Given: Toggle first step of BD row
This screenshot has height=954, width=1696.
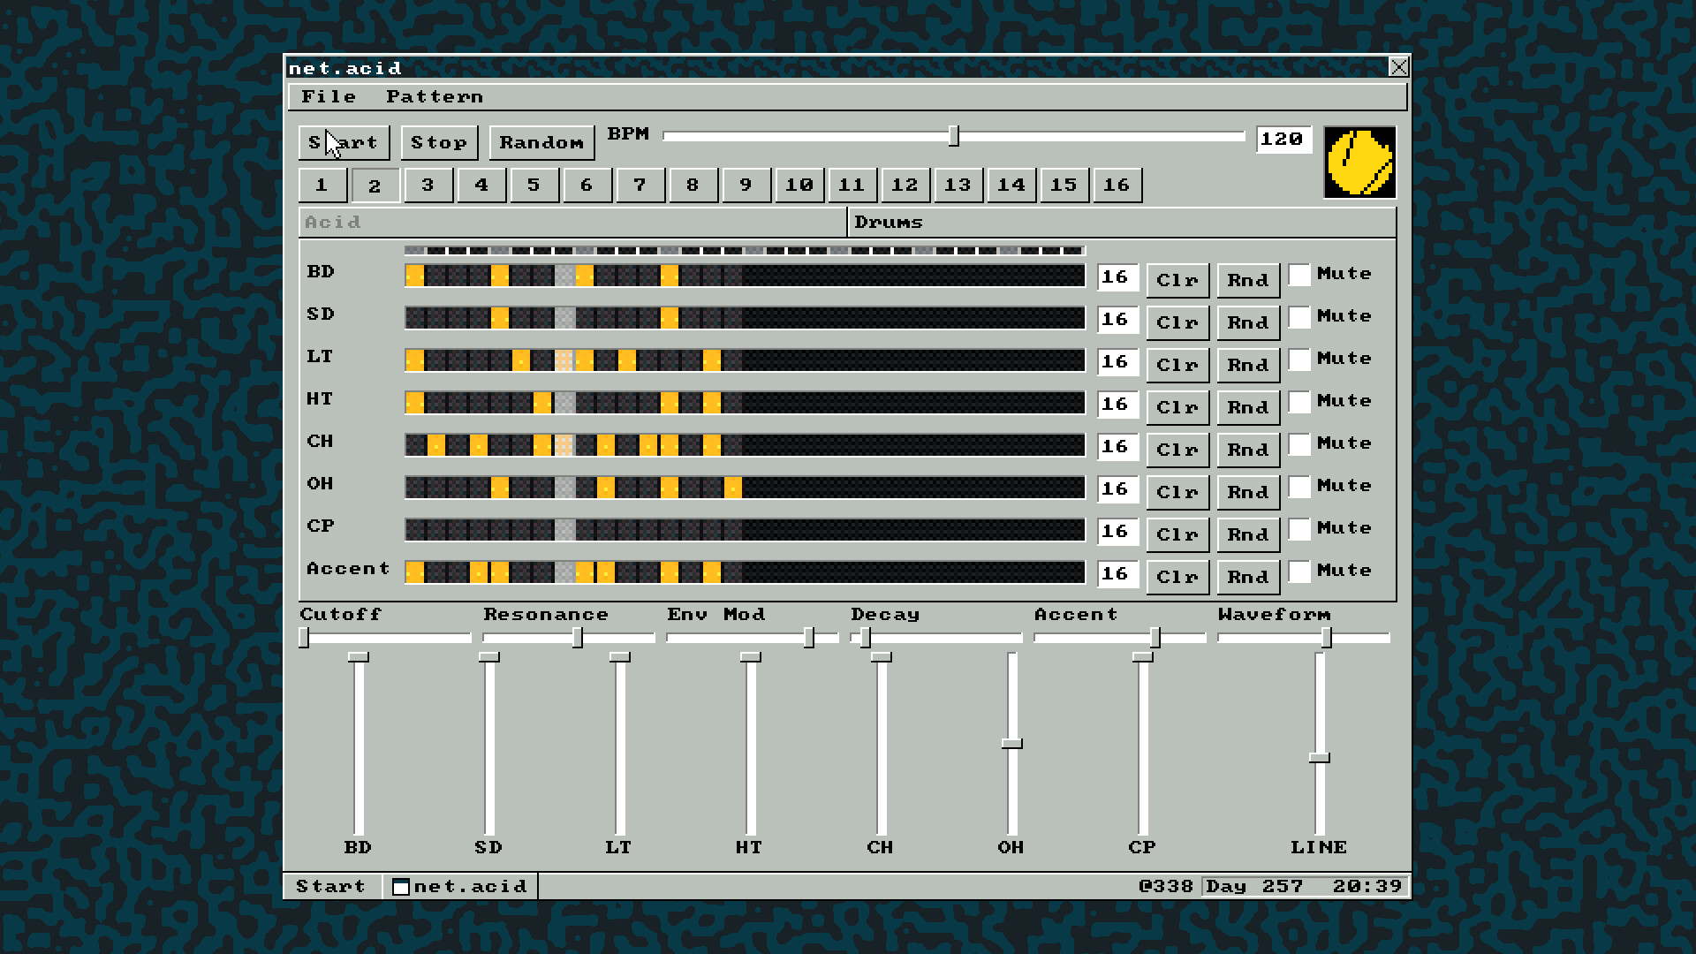Looking at the screenshot, I should [414, 276].
